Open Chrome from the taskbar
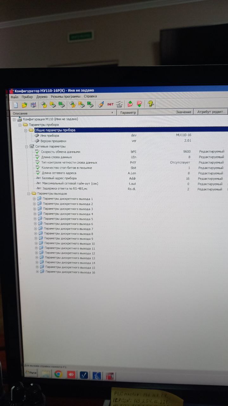The image size is (228, 406). [x=58, y=375]
